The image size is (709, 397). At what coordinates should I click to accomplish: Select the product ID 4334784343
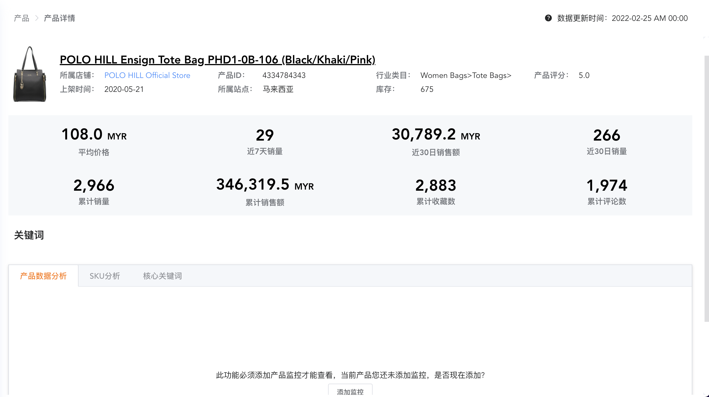click(284, 75)
